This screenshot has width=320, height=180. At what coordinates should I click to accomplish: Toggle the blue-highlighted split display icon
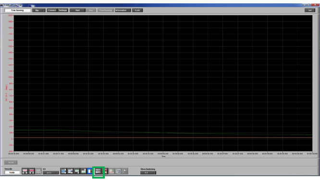[90, 171]
